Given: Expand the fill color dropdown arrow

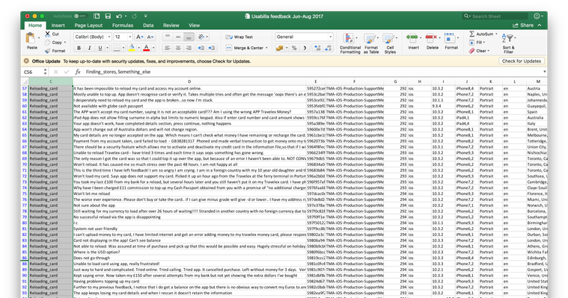Looking at the screenshot, I should click(138, 48).
